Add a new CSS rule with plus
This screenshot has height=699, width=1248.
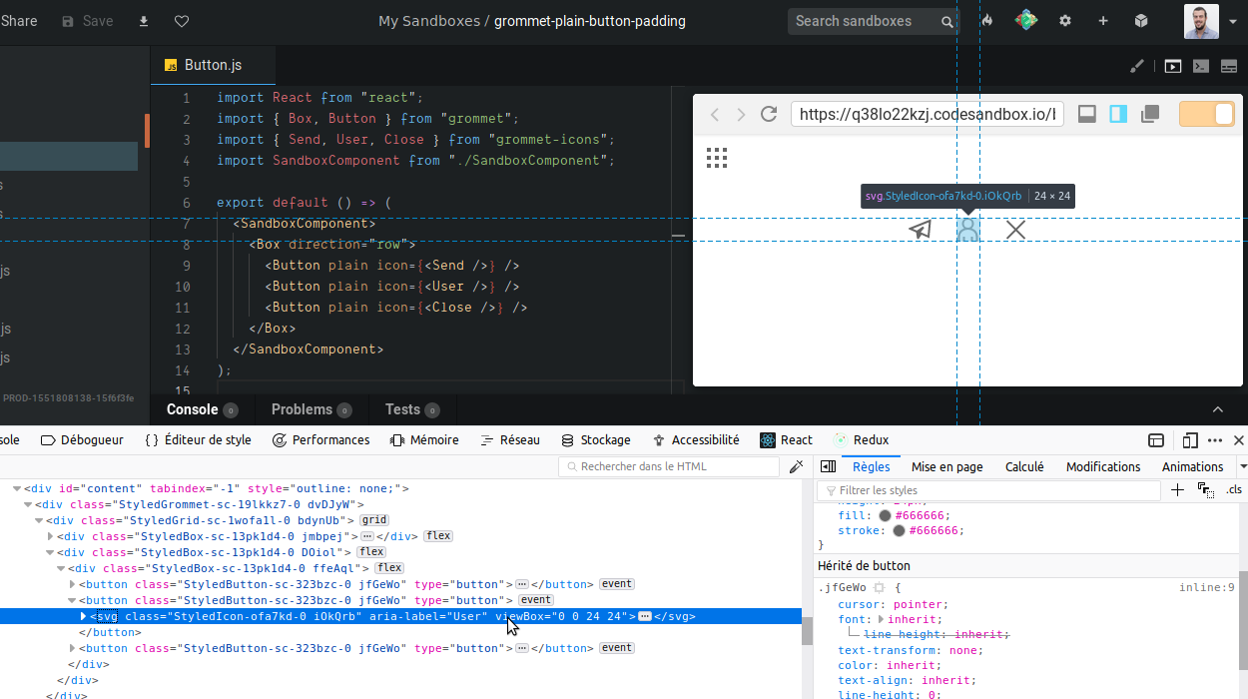click(1177, 490)
